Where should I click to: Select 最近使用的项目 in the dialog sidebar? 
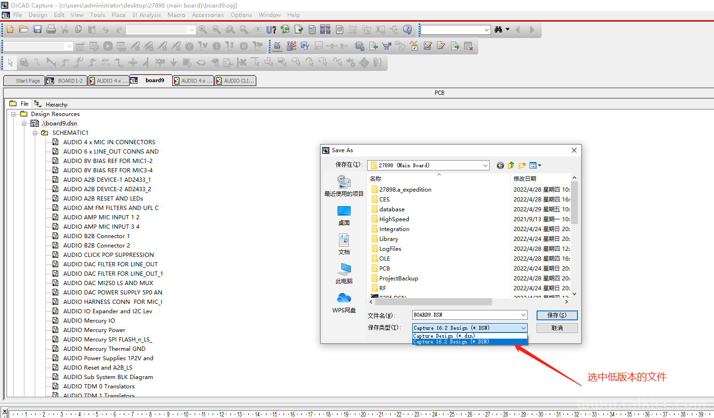click(x=344, y=186)
